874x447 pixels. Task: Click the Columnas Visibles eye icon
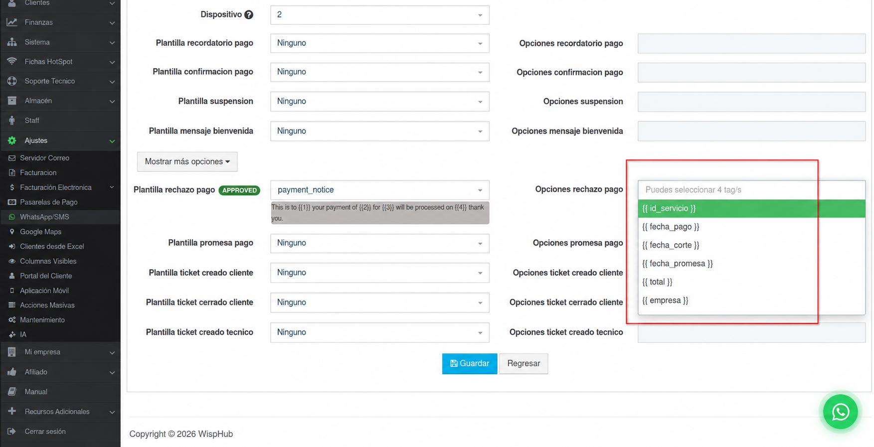[x=12, y=261]
